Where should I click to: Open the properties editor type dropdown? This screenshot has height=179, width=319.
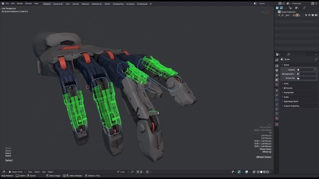click(x=278, y=54)
